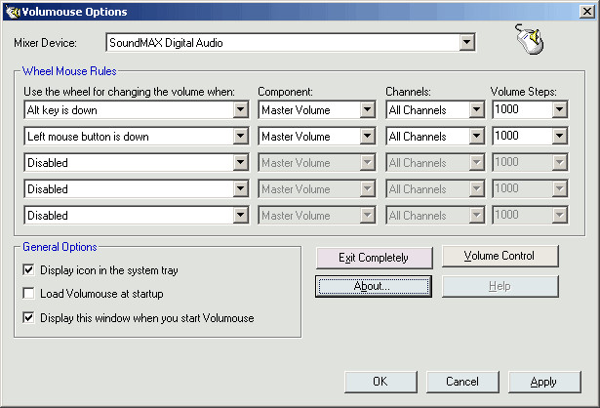Image resolution: width=600 pixels, height=408 pixels.
Task: Open Component dropdown for the Left mouse button rule
Action: tap(367, 137)
